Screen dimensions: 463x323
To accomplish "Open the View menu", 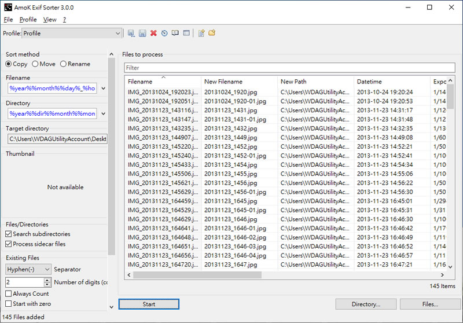I will click(50, 20).
